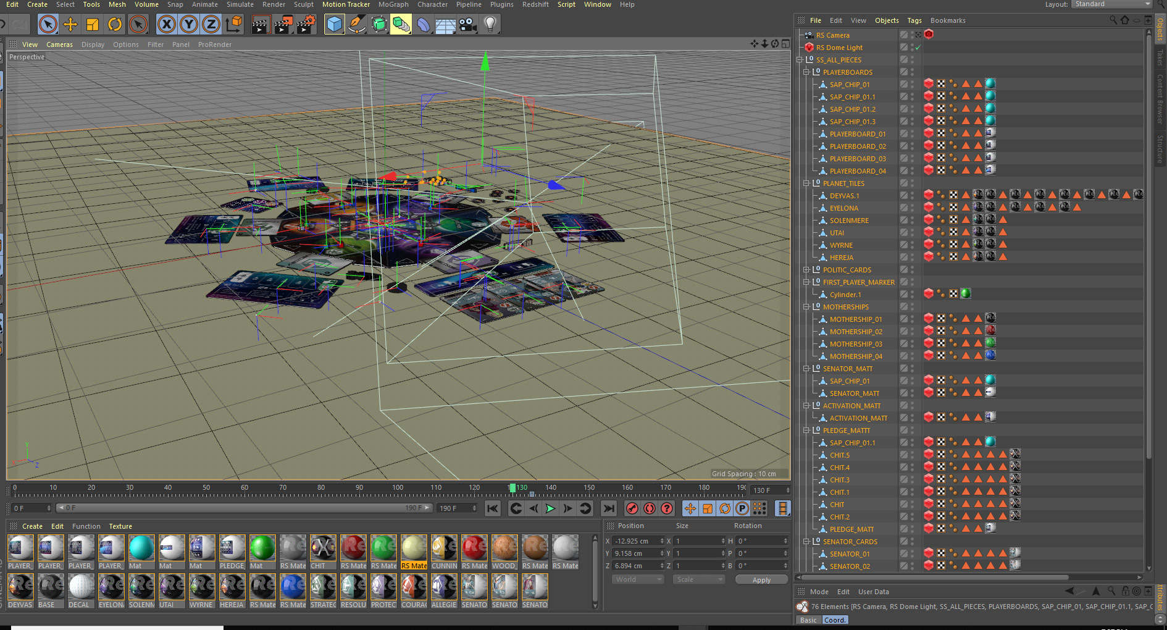Screen dimensions: 1167x630
Task: Click Render to Picture Viewer icon
Action: (283, 25)
